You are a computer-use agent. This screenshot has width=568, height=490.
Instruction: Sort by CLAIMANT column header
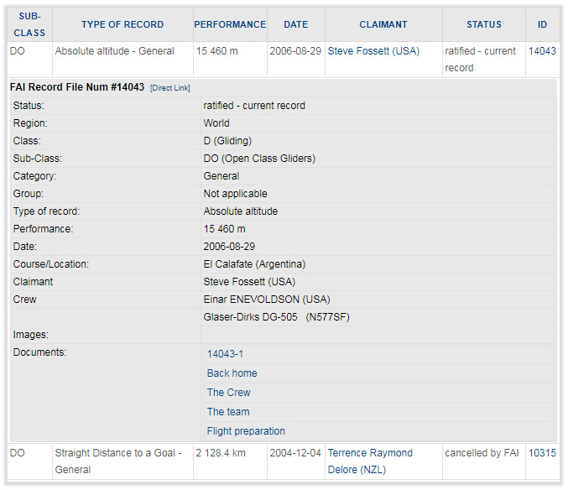(383, 24)
